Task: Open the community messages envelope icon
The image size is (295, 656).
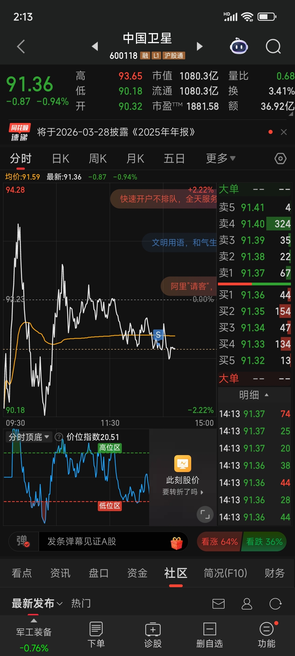Action: (x=219, y=604)
